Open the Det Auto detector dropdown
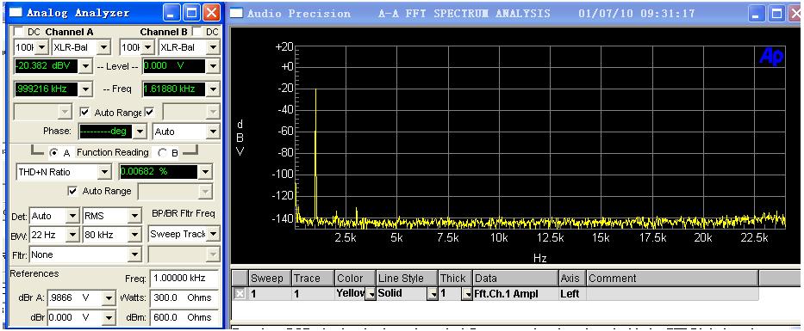This screenshot has width=804, height=331. (x=72, y=216)
